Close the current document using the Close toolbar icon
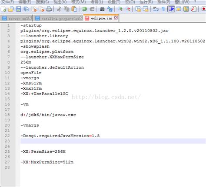This screenshot has width=206, height=187. click(x=34, y=9)
